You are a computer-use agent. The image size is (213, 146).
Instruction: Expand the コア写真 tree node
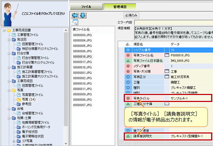click(x=14, y=141)
